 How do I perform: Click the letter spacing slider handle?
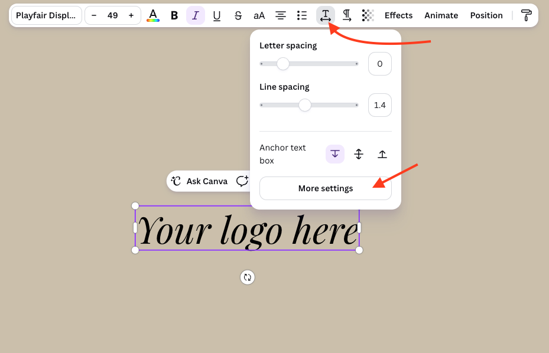click(x=283, y=64)
